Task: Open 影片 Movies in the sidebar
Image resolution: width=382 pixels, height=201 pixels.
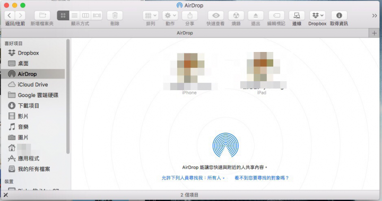Action: pyautogui.click(x=33, y=116)
